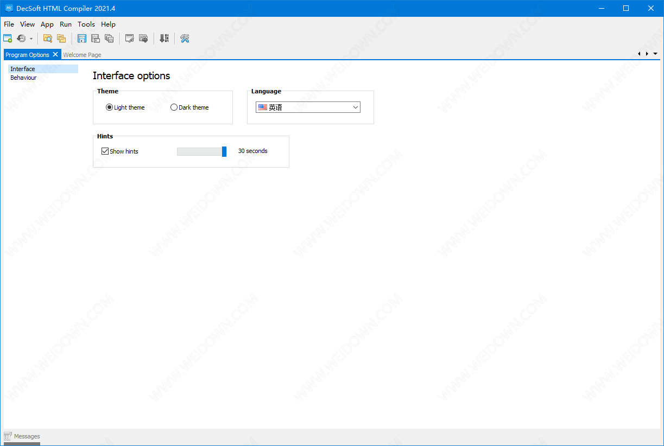Click the Interface options heading
Screen dimensions: 664x446
131,76
